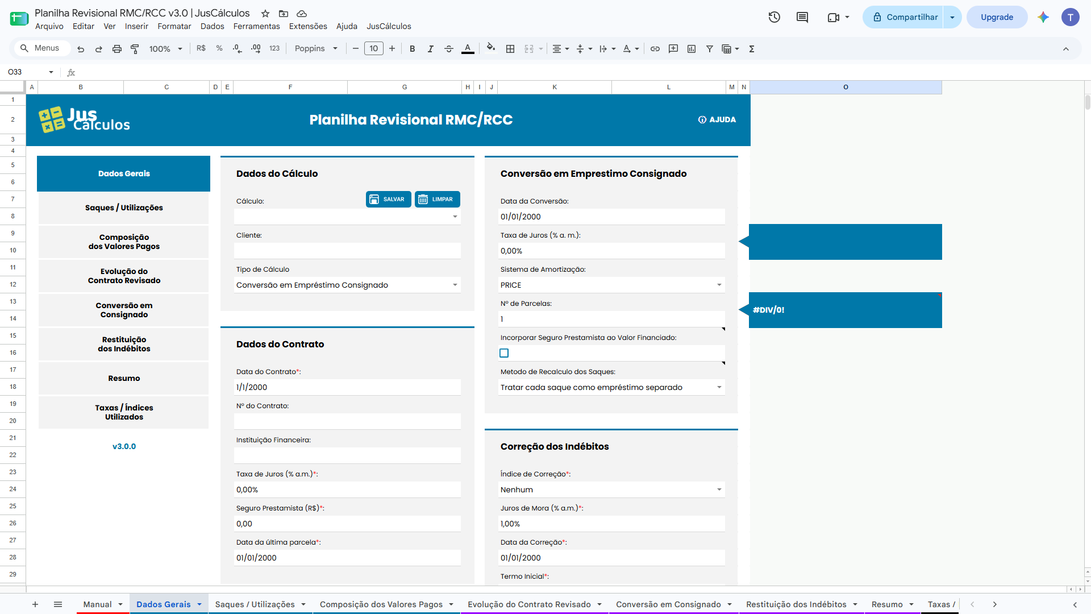1091x614 pixels.
Task: Open Sistema de Amortização PRICE dropdown
Action: point(719,285)
